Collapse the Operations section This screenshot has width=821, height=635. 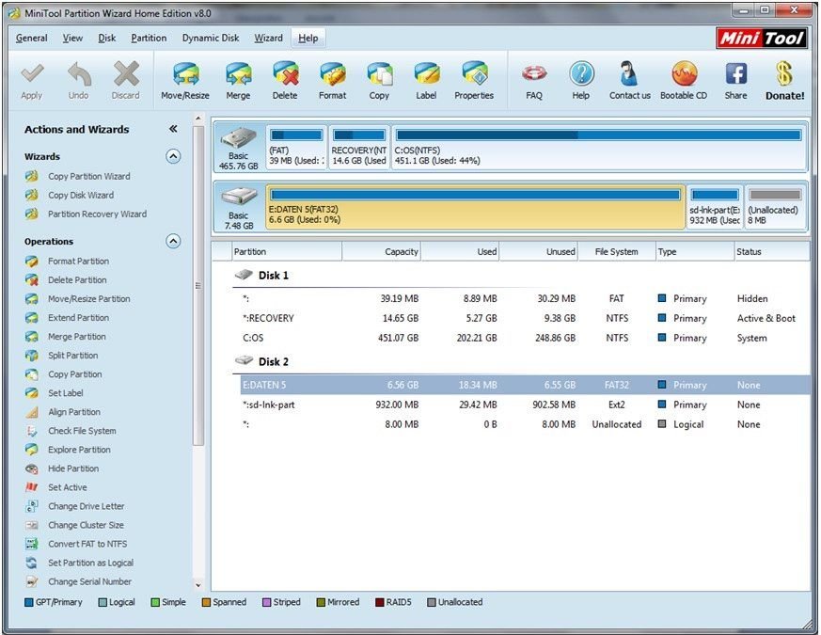[173, 241]
